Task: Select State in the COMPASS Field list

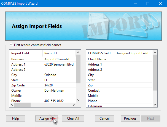Action: pyautogui.click(x=91, y=80)
